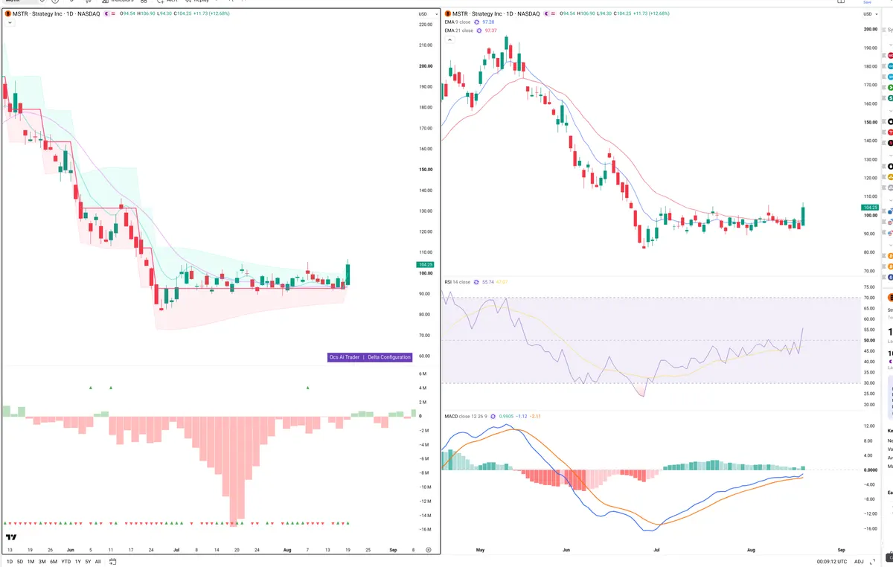893x567 pixels.
Task: Select the 1D time range button
Action: [10, 562]
